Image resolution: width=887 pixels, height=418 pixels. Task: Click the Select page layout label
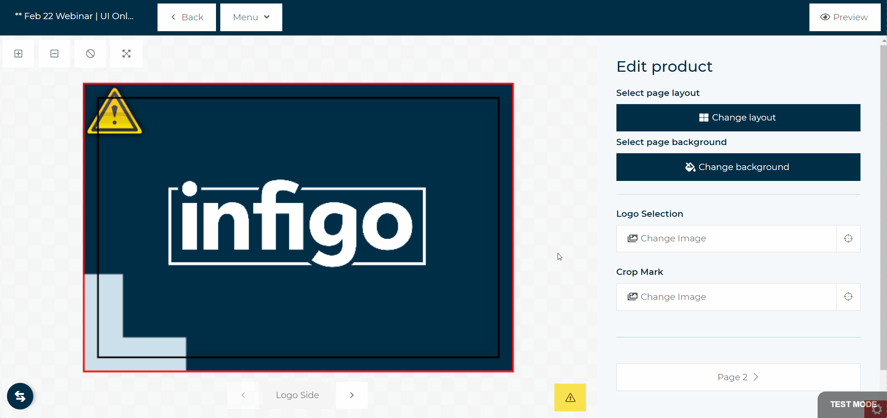pos(658,93)
